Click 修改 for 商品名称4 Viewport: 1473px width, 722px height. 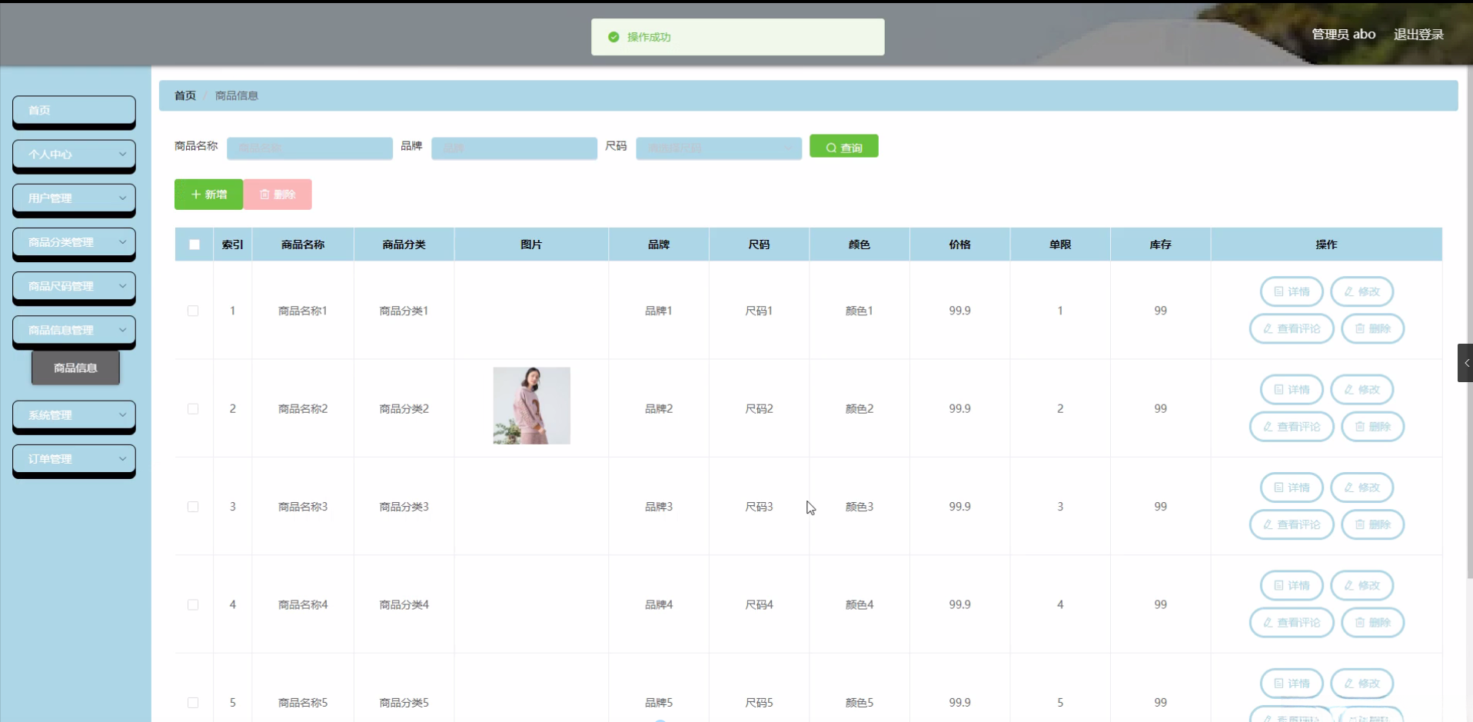pyautogui.click(x=1362, y=585)
